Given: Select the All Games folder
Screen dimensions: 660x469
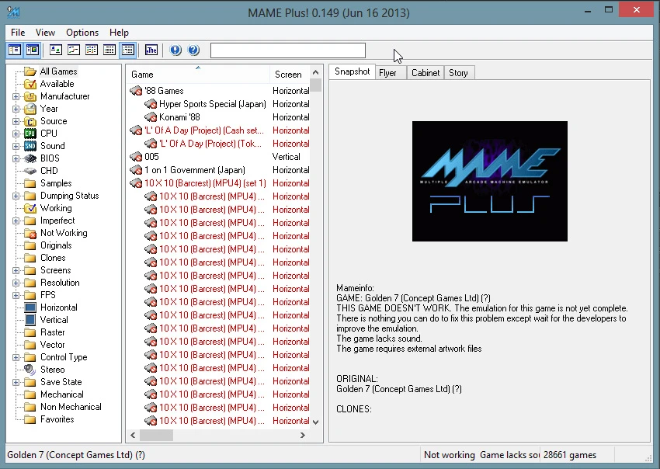Looking at the screenshot, I should coord(58,71).
